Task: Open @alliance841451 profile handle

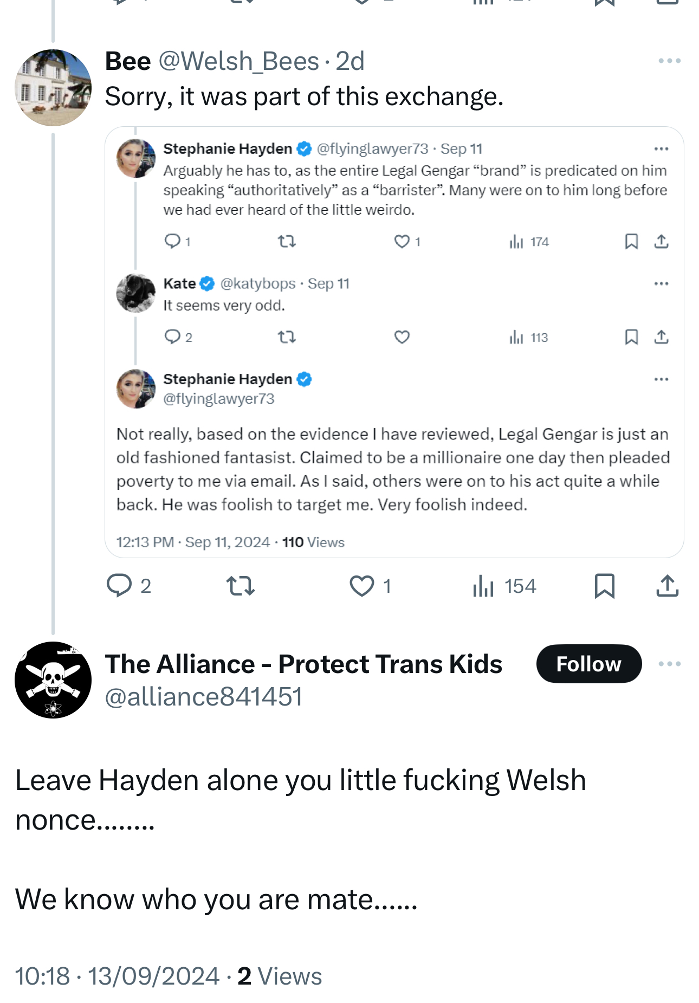Action: (x=203, y=697)
